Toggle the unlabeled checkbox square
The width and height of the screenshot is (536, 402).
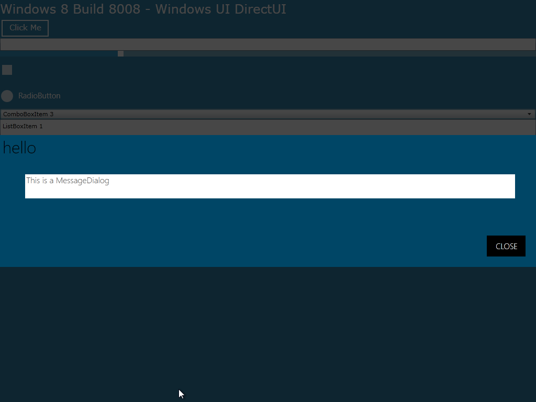pyautogui.click(x=7, y=70)
